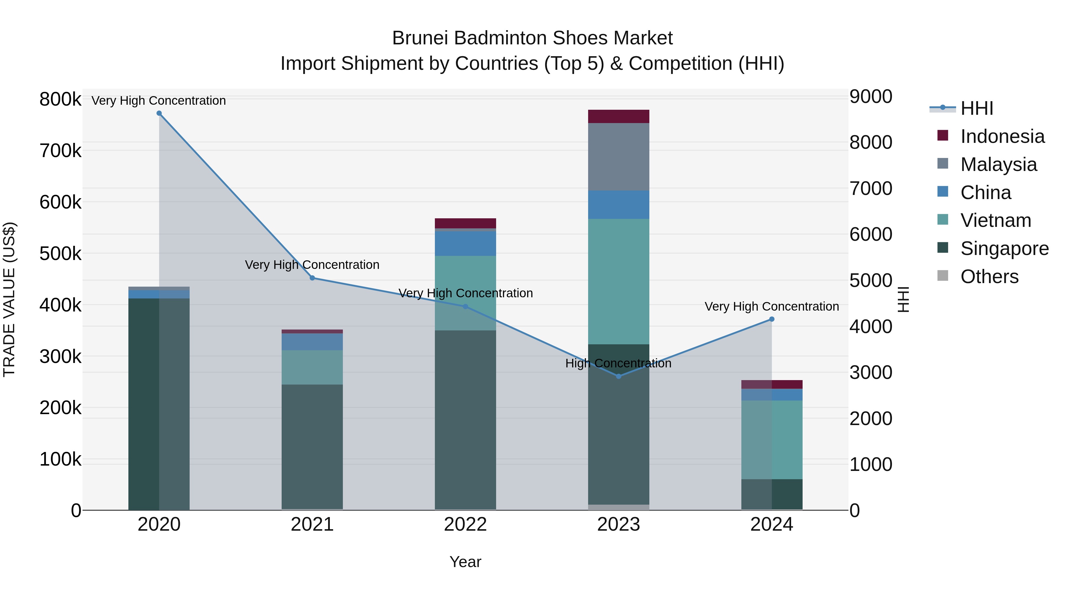
Task: Click the Vietnam bar segment for 2021
Action: click(312, 367)
